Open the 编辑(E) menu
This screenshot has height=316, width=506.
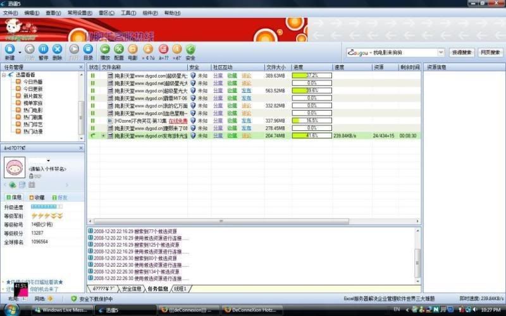pos(32,13)
